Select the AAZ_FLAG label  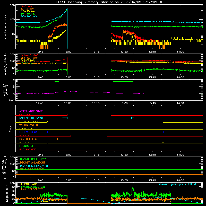coord(25,142)
